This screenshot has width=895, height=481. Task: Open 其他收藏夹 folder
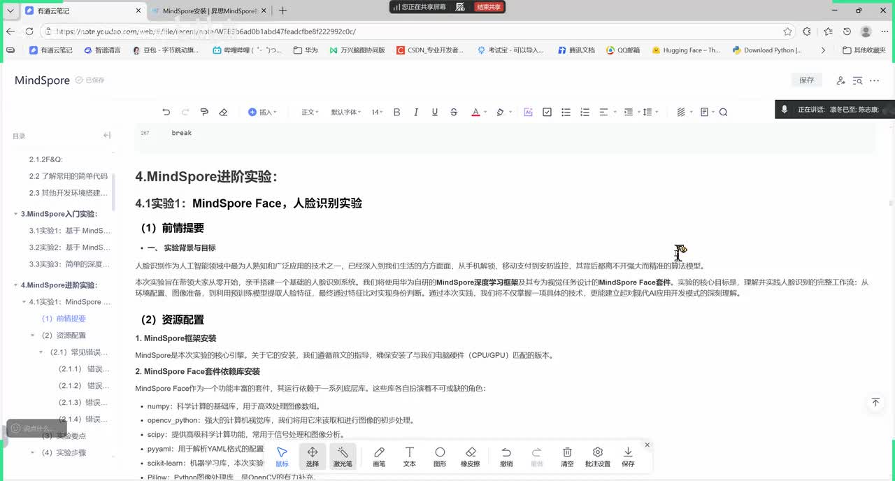pos(864,50)
